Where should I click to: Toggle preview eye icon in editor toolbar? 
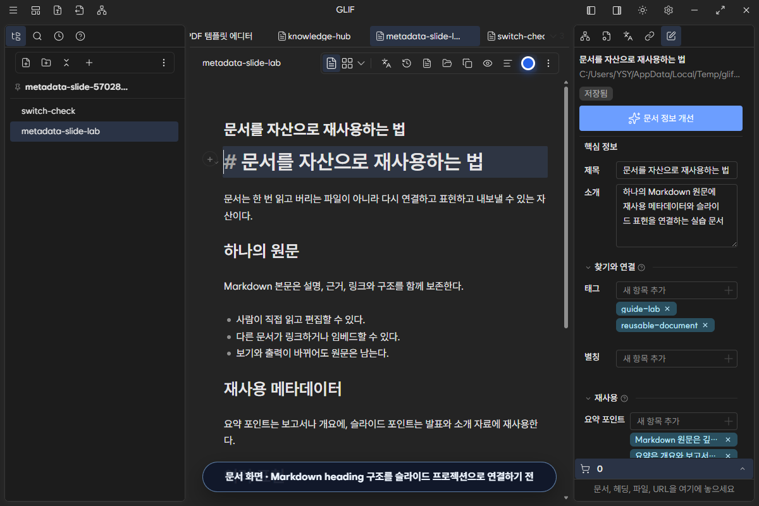(488, 63)
